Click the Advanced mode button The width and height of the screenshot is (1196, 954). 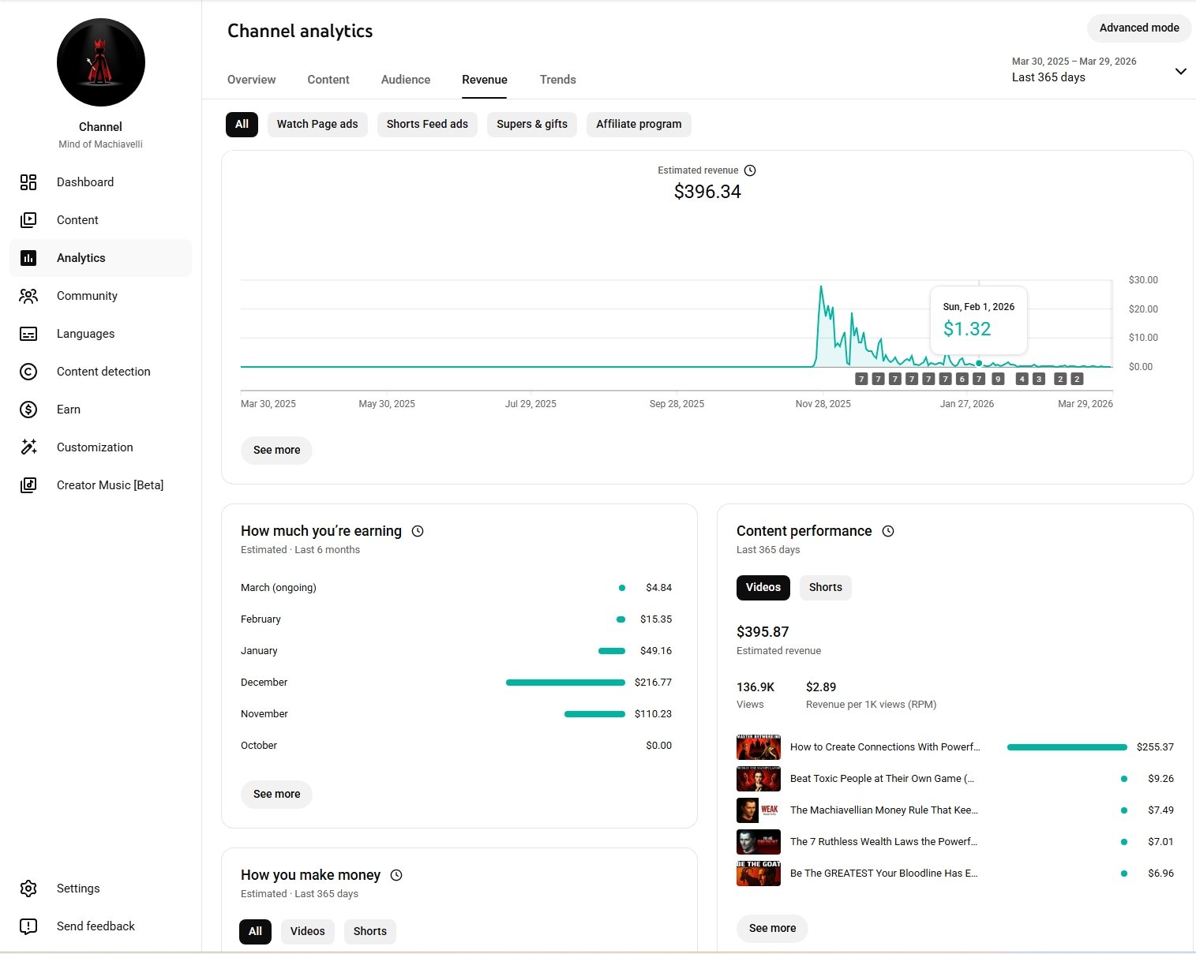coord(1138,28)
